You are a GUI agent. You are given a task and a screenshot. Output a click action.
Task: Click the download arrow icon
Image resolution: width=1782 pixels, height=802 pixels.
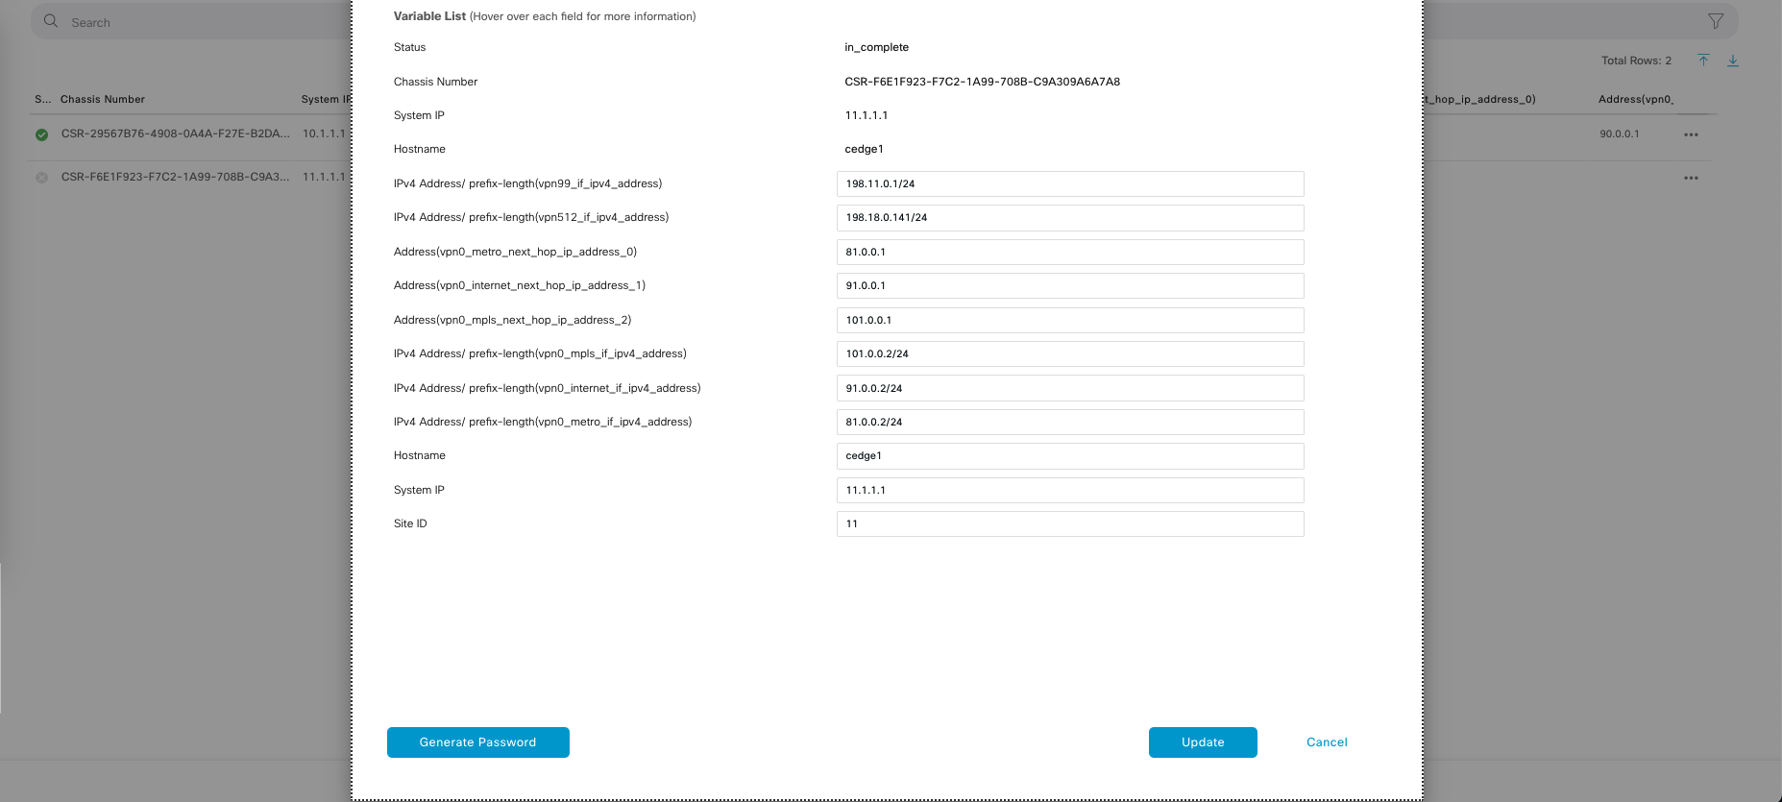pyautogui.click(x=1733, y=61)
